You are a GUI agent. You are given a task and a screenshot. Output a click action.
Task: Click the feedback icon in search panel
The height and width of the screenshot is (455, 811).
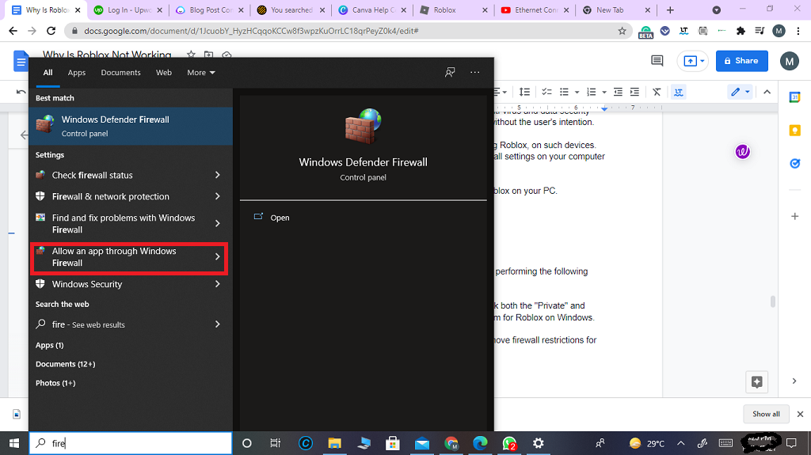pos(450,72)
